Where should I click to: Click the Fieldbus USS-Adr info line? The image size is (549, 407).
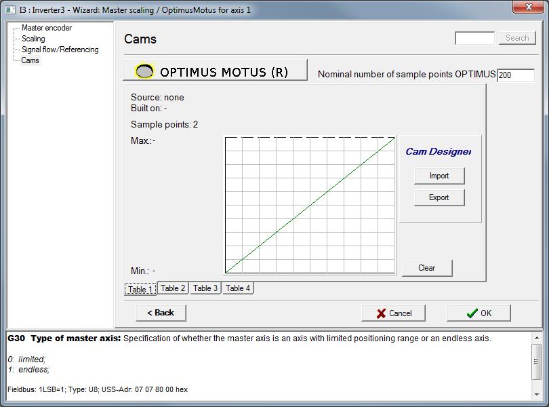click(98, 389)
